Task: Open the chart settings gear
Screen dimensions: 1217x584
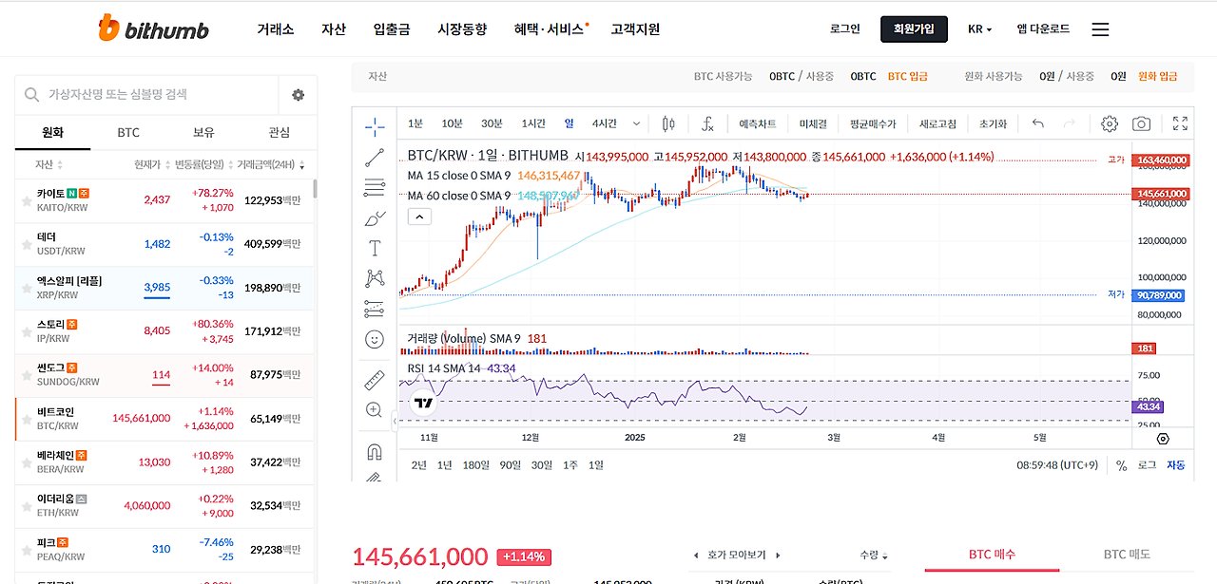Action: (x=1110, y=123)
